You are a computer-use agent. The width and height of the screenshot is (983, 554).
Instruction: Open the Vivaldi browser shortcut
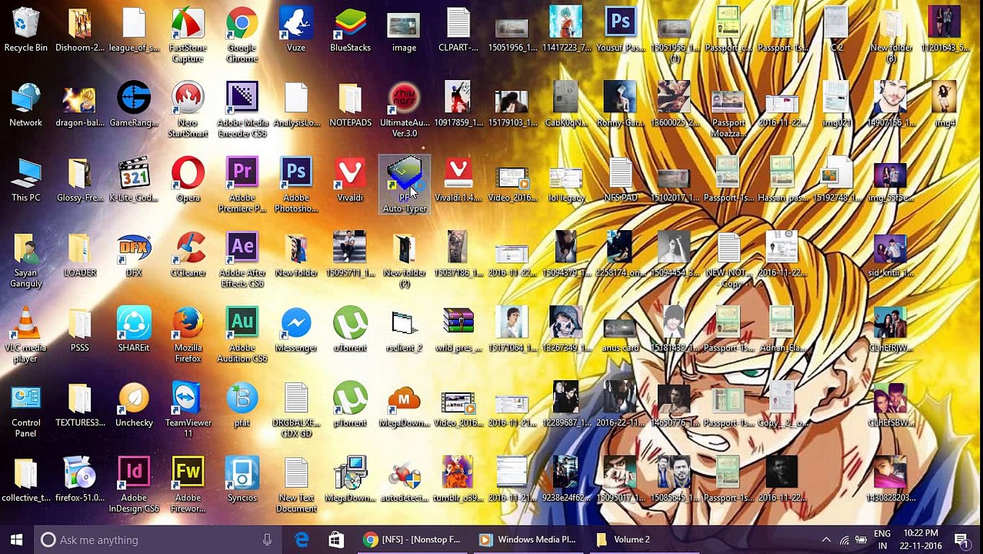click(350, 181)
